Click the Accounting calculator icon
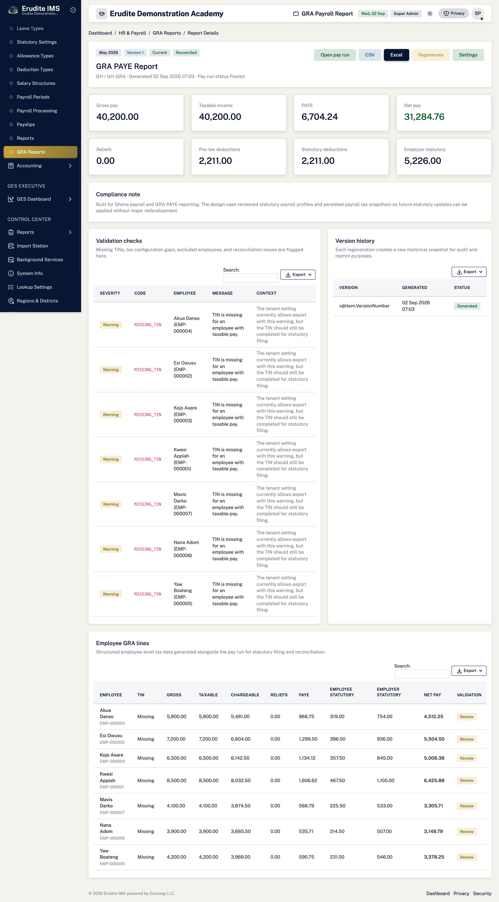 [11, 166]
